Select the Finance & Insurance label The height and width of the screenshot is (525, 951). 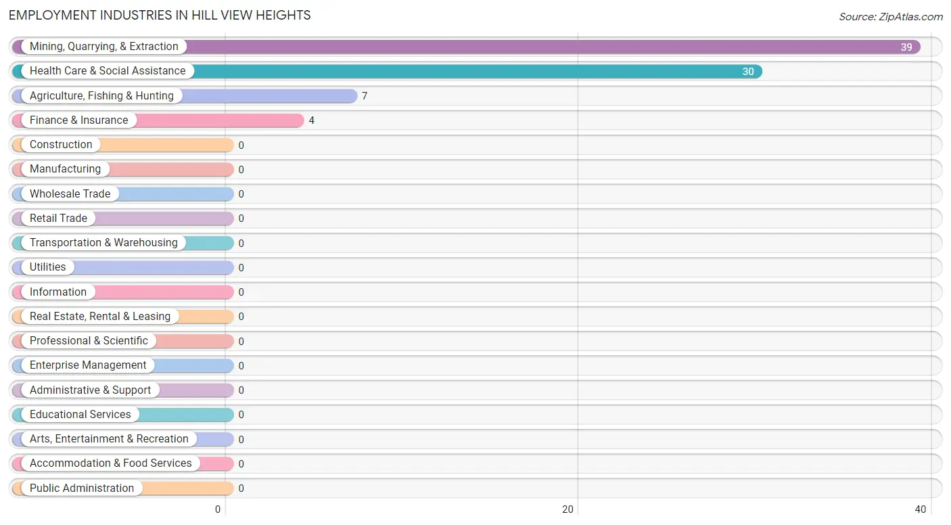(78, 120)
